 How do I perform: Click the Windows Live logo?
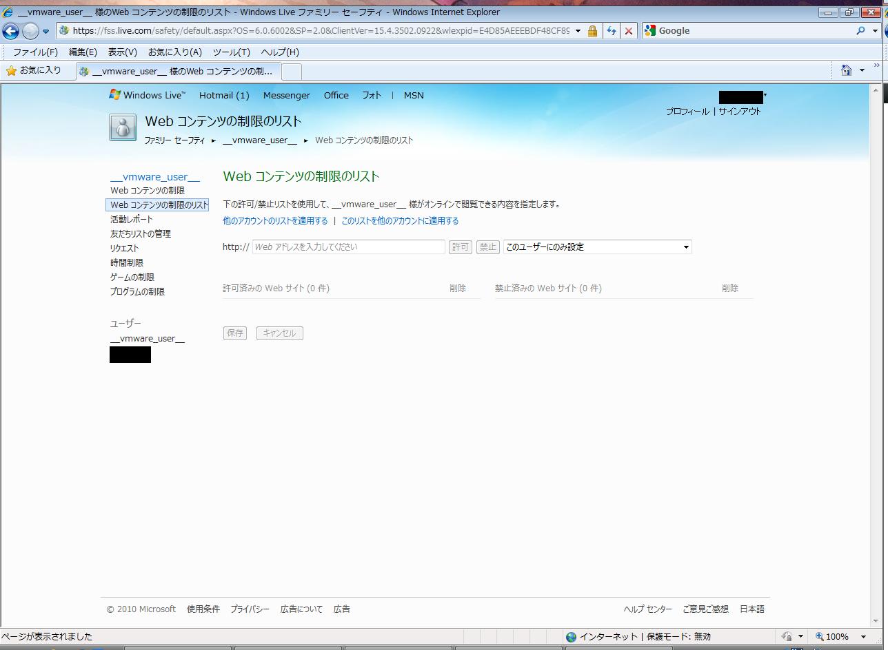(x=147, y=95)
